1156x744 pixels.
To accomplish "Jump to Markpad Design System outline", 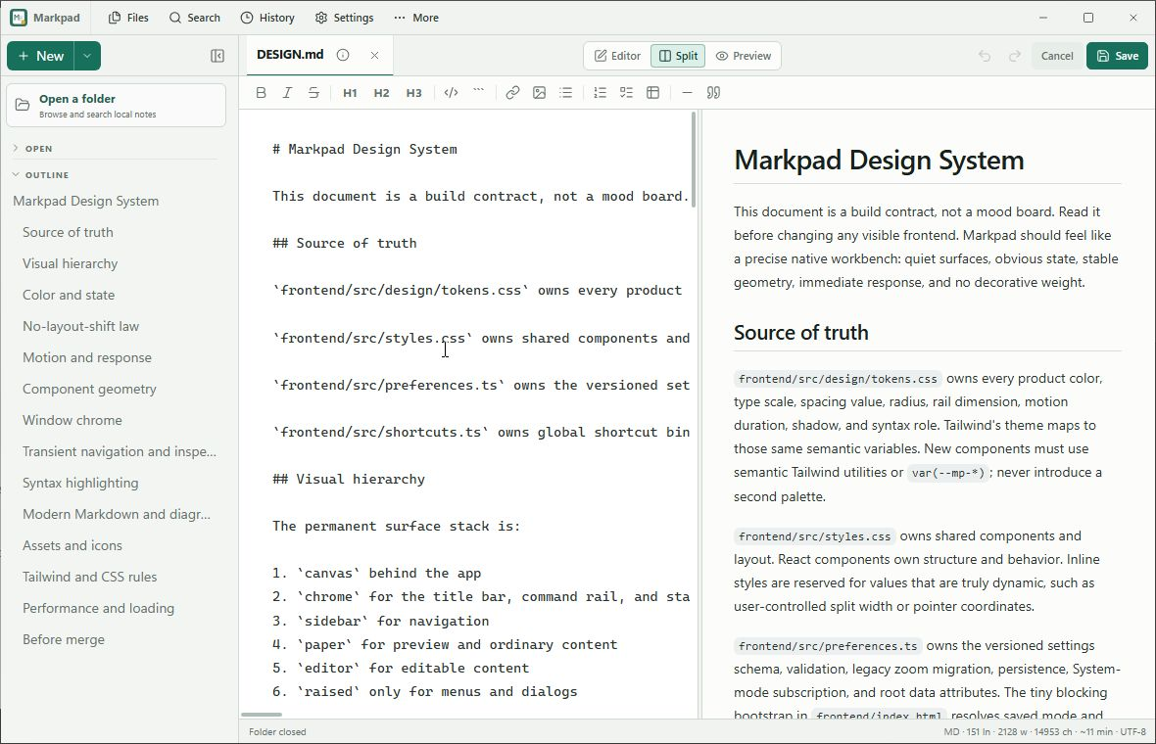I will click(85, 201).
